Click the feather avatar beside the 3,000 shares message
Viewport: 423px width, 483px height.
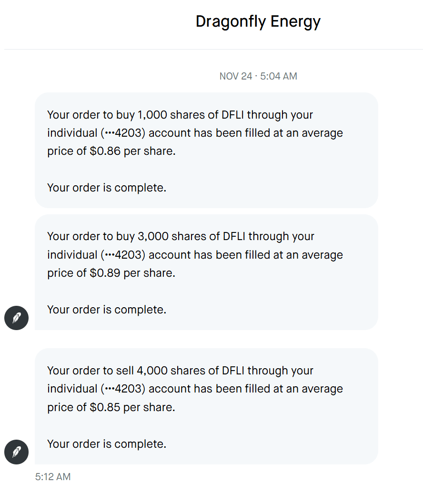(x=16, y=318)
